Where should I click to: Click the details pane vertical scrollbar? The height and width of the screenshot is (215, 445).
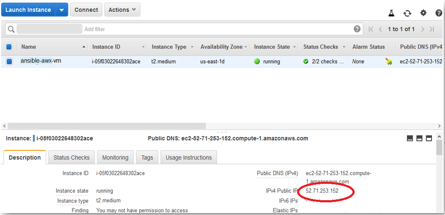(439, 147)
